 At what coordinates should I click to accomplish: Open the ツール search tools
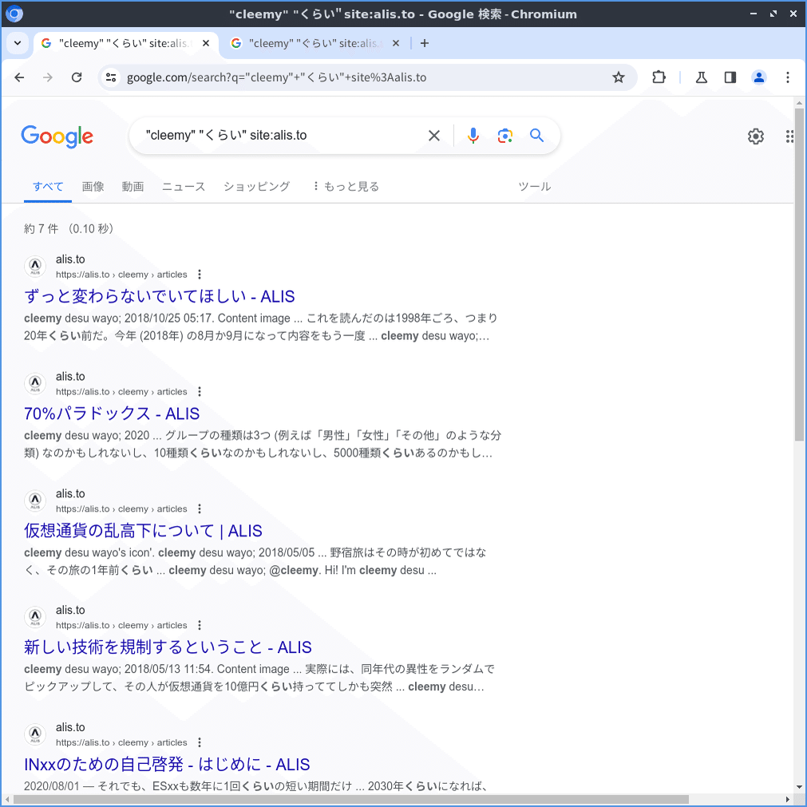pyautogui.click(x=534, y=186)
